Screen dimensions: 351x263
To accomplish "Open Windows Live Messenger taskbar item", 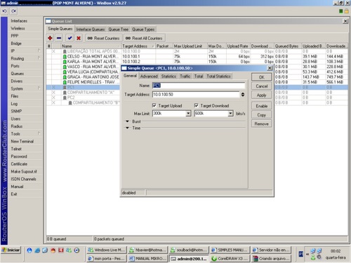I will pyautogui.click(x=107, y=250).
